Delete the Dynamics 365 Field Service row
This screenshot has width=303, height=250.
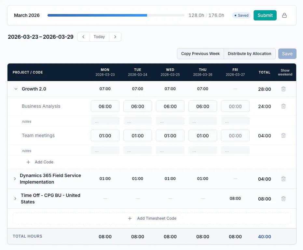283,179
